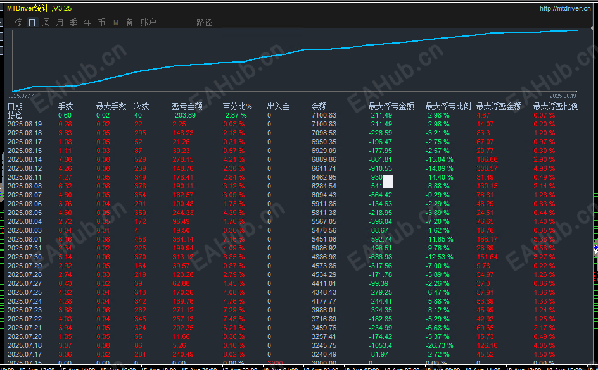The width and height of the screenshot is (598, 370).
Task: Select the 2025.07.18 date row
Action: [293, 345]
